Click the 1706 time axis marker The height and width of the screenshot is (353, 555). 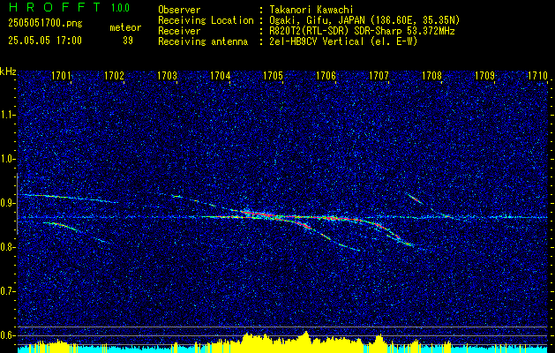[x=326, y=76]
